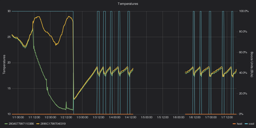
Task: Toggle series 280A5779971103B6 in the legend
Action: click(x=21, y=124)
